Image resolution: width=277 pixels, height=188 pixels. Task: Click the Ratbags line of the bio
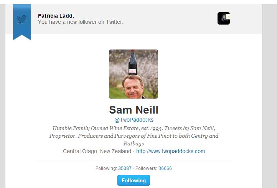134,143
